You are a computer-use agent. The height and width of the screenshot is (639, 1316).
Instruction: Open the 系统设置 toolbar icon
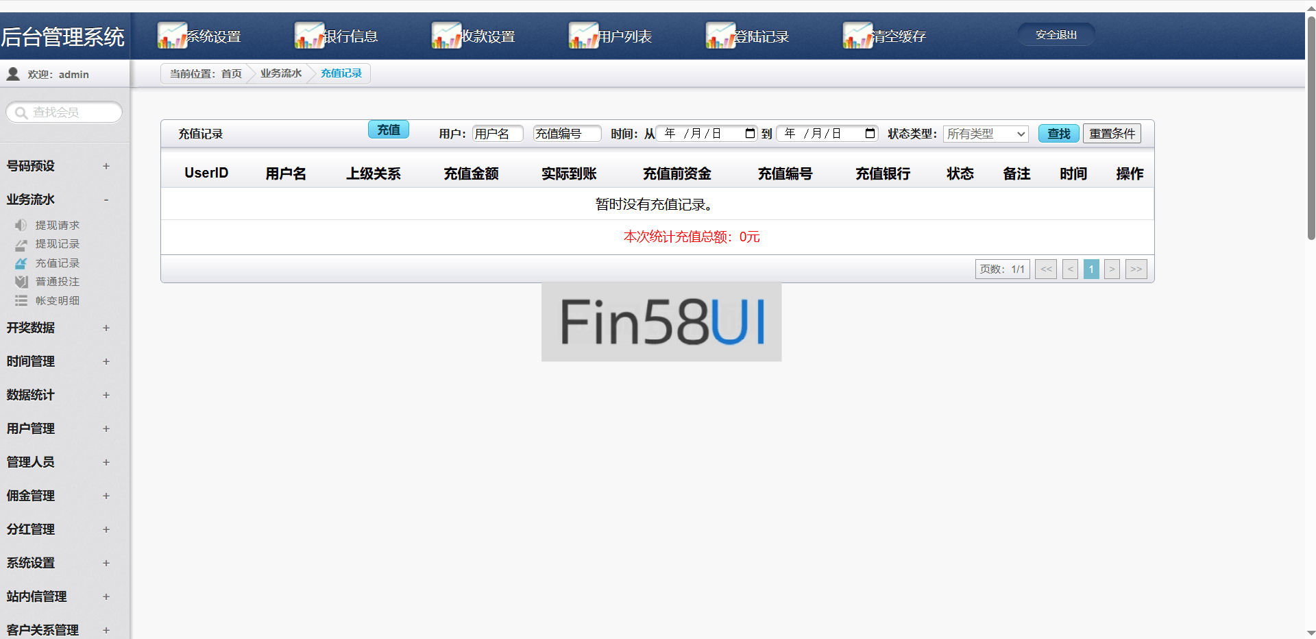(171, 34)
